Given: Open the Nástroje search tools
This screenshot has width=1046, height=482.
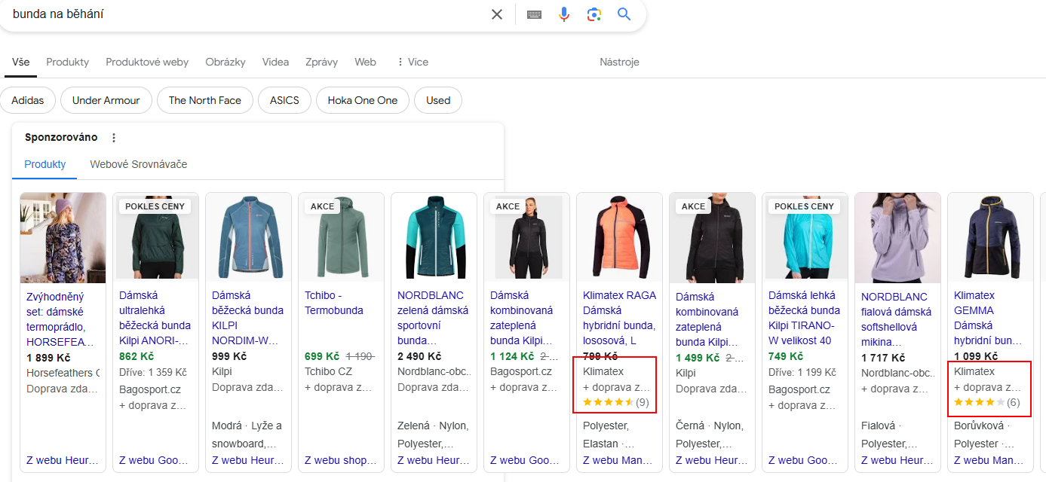Looking at the screenshot, I should [x=619, y=62].
